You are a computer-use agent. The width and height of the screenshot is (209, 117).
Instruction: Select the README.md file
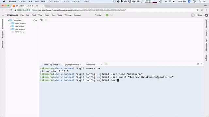(19, 32)
